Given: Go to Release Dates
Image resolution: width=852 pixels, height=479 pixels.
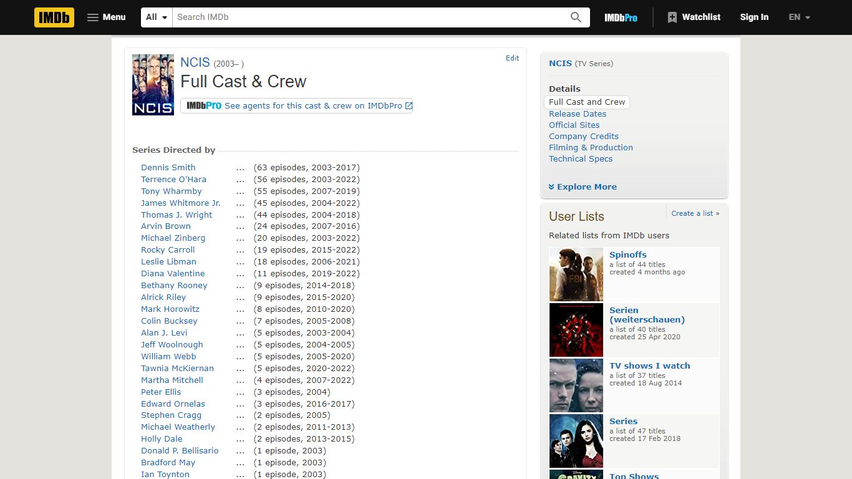Looking at the screenshot, I should tap(578, 114).
